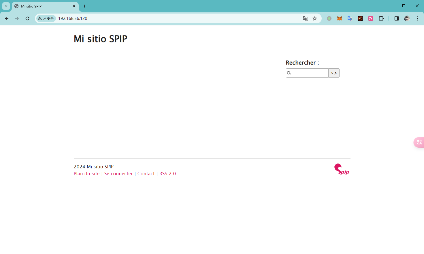
Task: Expand the tab search dropdown arrow
Action: [x=6, y=6]
